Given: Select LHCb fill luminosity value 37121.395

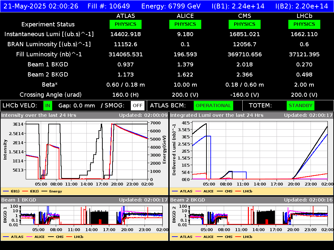Looking at the screenshot, I should coord(304,54).
